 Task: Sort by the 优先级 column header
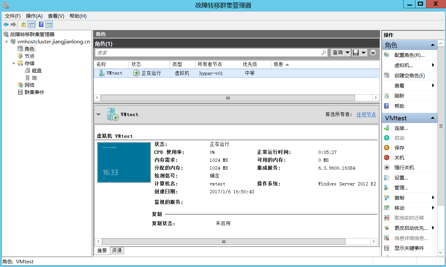[256, 64]
